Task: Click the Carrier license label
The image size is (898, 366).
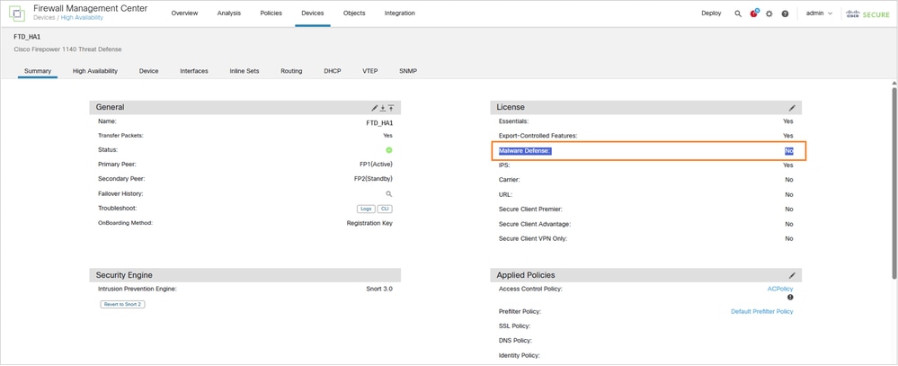Action: tap(509, 180)
